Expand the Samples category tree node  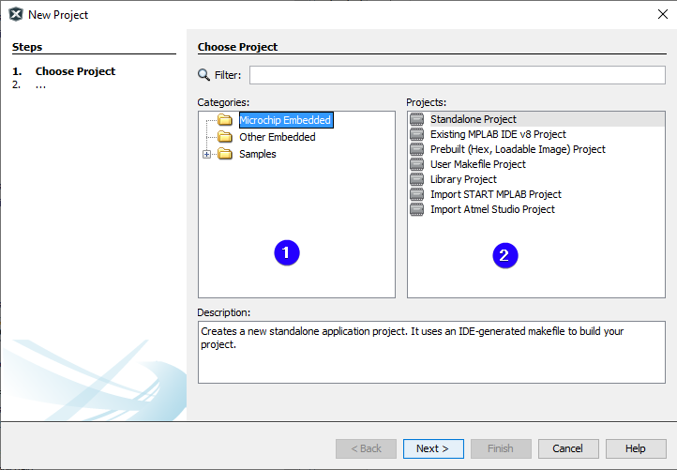tap(207, 154)
